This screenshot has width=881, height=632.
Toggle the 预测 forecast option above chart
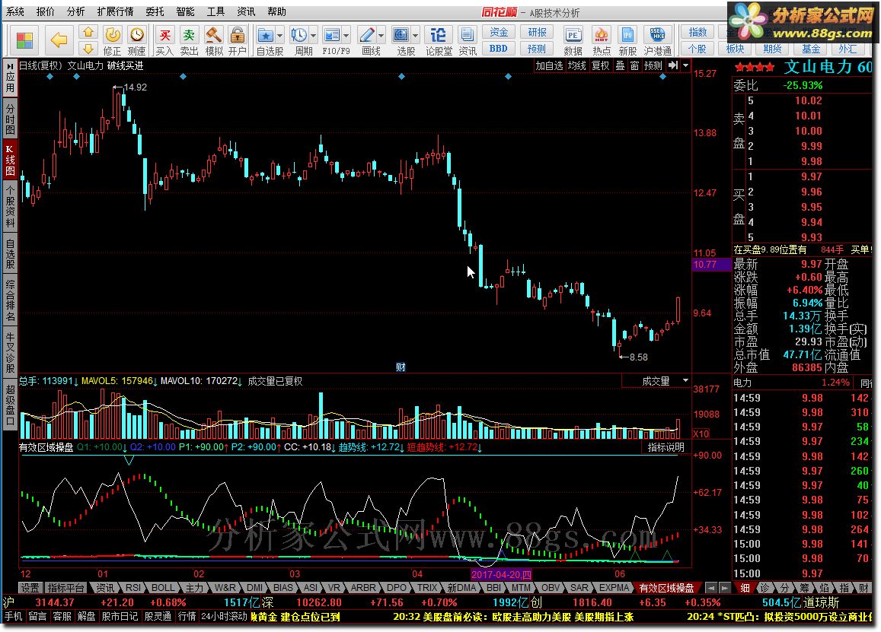pos(653,65)
